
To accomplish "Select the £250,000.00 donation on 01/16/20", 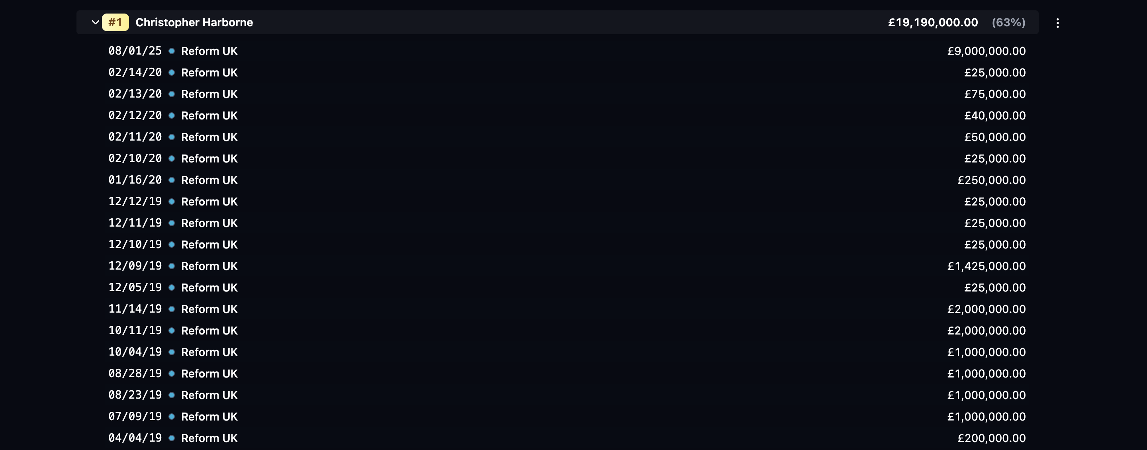I will [x=991, y=180].
